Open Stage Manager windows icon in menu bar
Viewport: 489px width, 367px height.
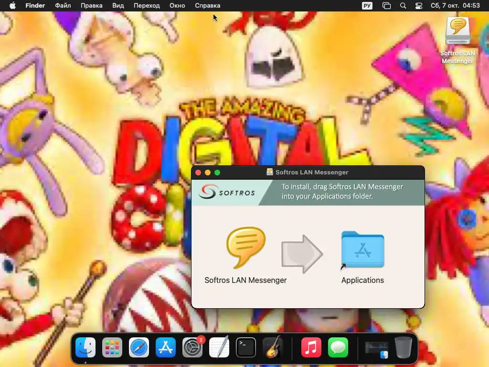click(x=386, y=6)
